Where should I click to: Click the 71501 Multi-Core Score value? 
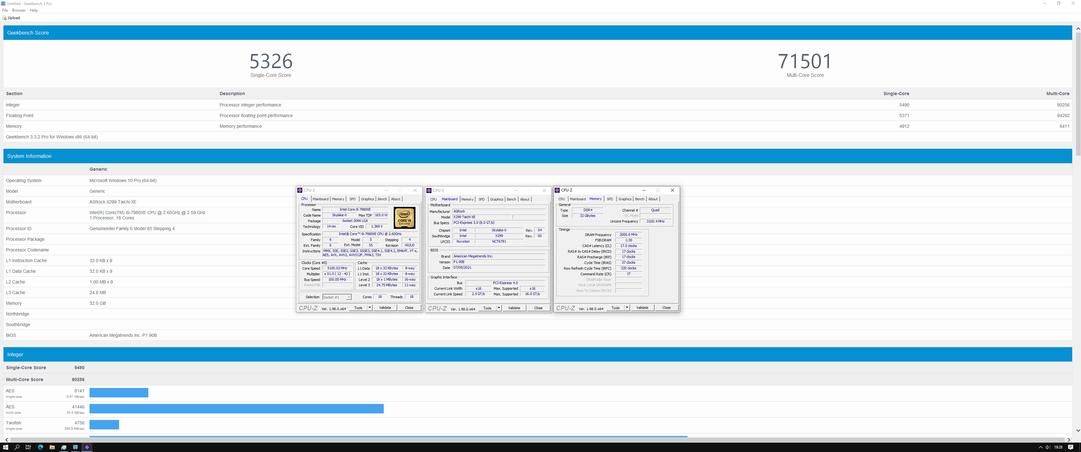click(x=804, y=61)
